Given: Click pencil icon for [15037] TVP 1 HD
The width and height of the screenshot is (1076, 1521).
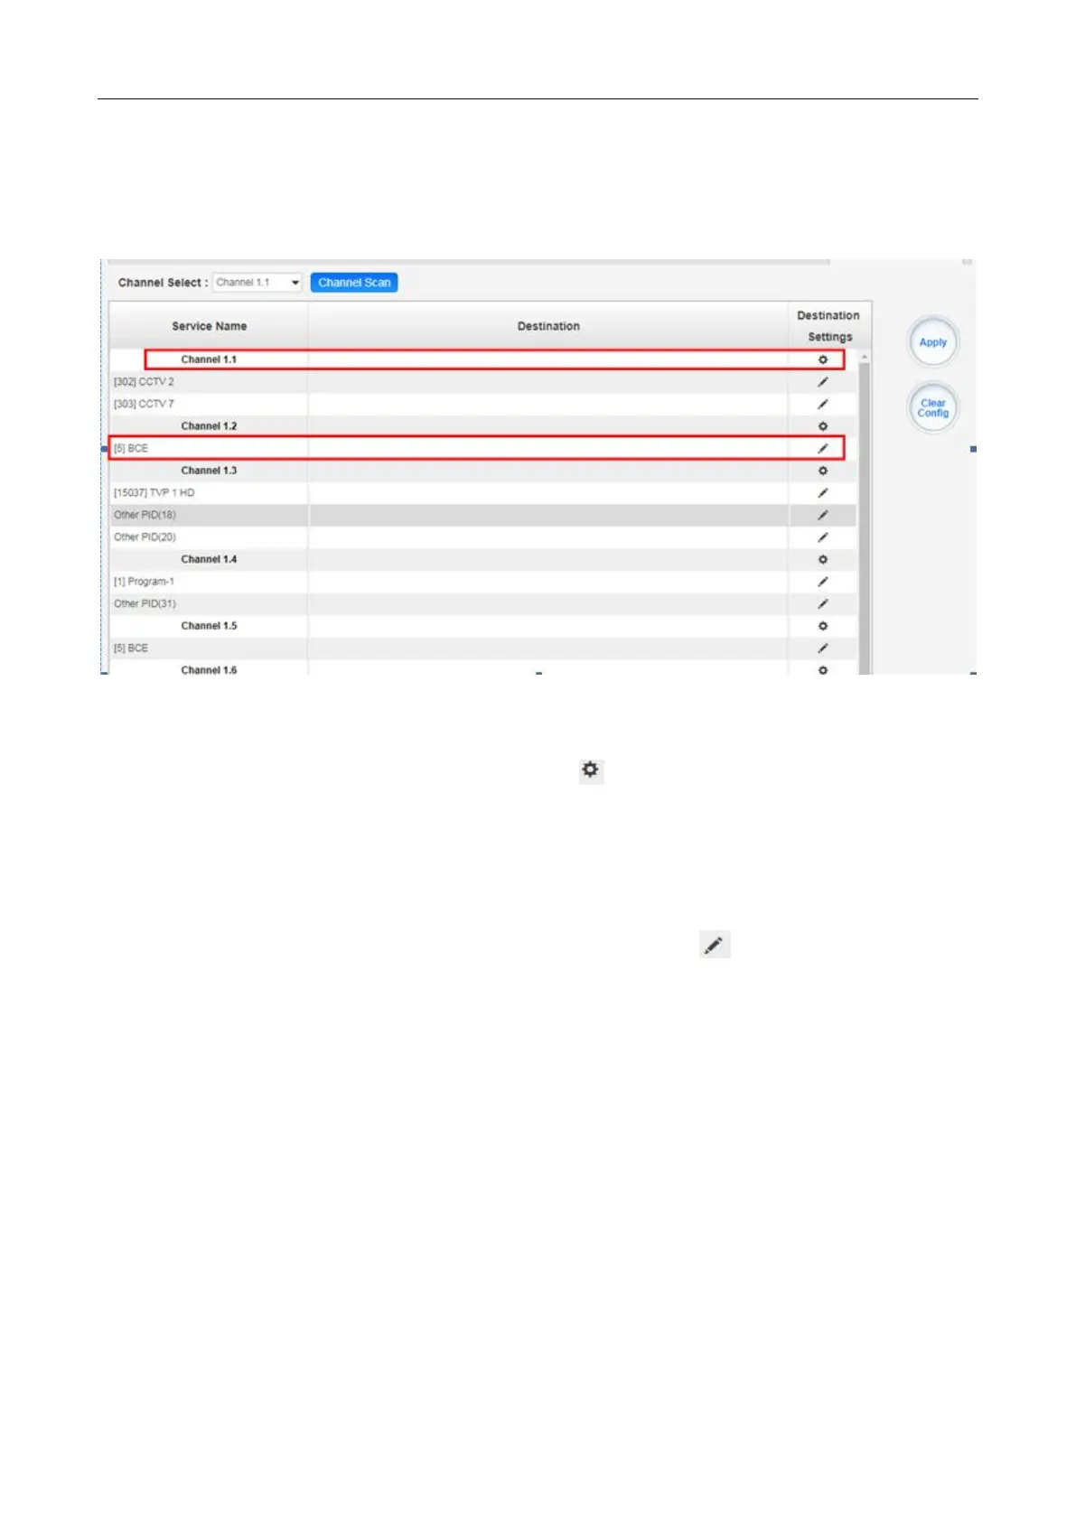Looking at the screenshot, I should point(822,493).
